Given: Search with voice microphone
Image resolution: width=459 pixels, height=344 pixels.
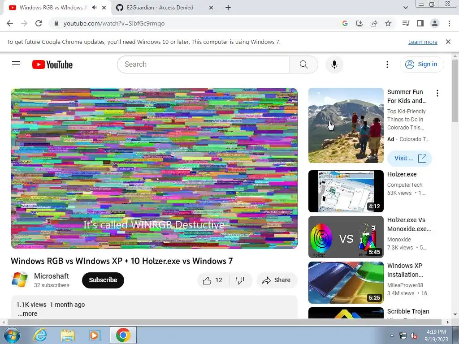Looking at the screenshot, I should [334, 64].
